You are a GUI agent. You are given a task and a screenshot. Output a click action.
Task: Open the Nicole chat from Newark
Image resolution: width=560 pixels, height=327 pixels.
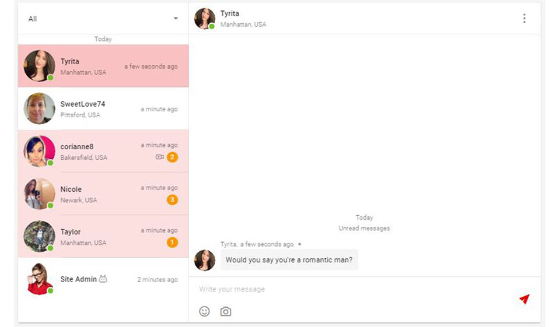99,194
